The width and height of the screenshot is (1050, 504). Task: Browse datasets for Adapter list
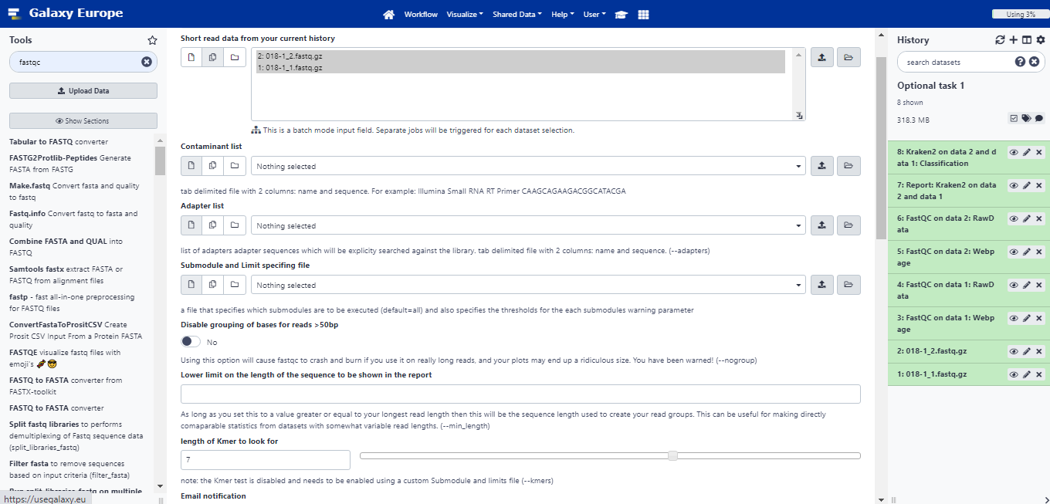pyautogui.click(x=848, y=225)
